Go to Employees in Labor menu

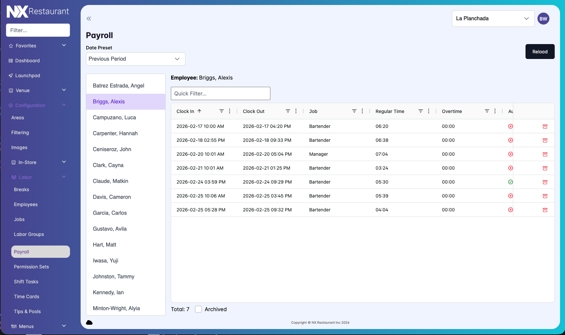click(x=26, y=204)
